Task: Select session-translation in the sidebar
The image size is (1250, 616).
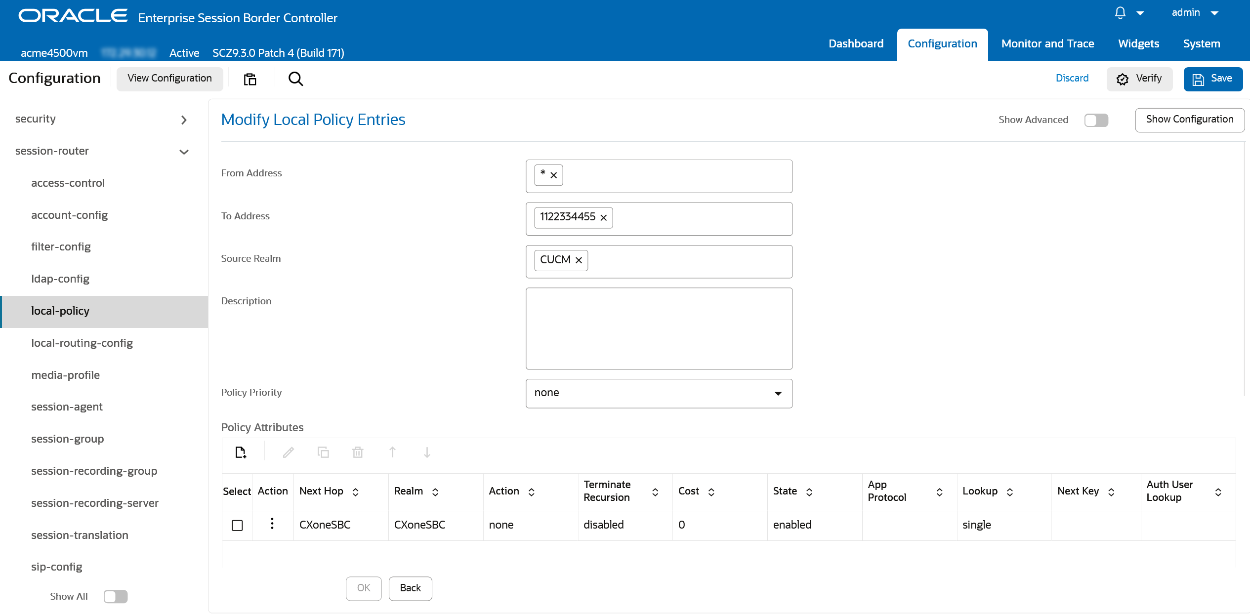Action: pos(80,535)
